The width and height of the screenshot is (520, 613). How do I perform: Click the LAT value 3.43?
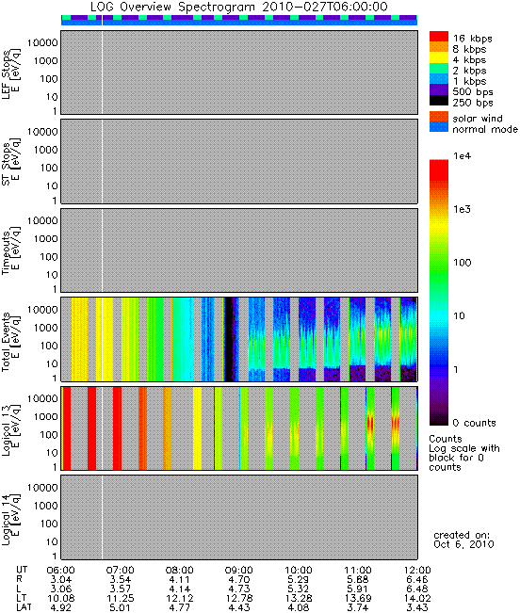pyautogui.click(x=417, y=608)
